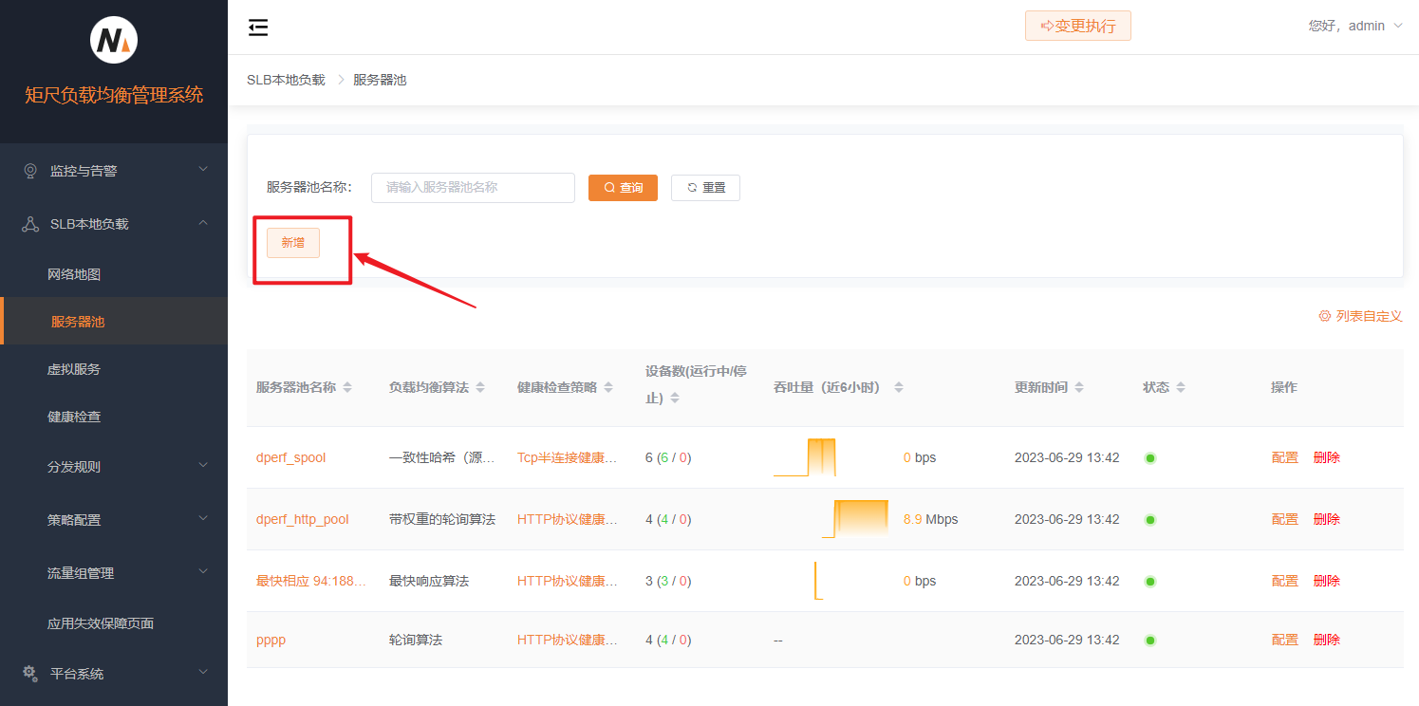Viewport: 1419px width, 706px height.
Task: Expand the 分发规则 submenu
Action: pos(114,467)
